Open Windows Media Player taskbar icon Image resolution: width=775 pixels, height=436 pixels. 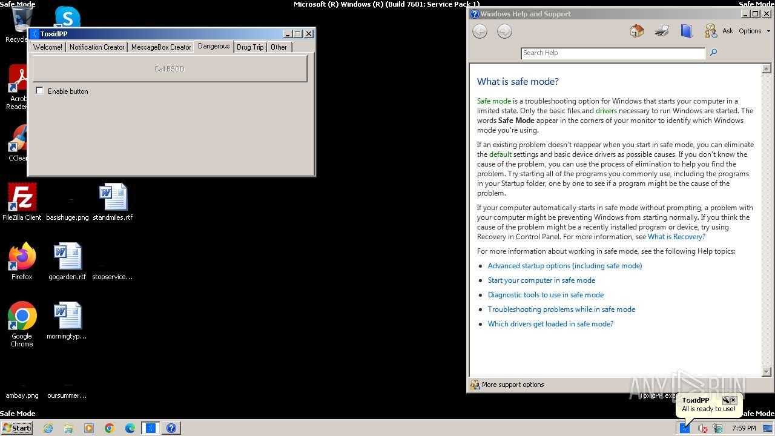[x=89, y=428]
